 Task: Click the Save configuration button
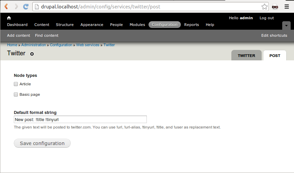pyautogui.click(x=42, y=143)
